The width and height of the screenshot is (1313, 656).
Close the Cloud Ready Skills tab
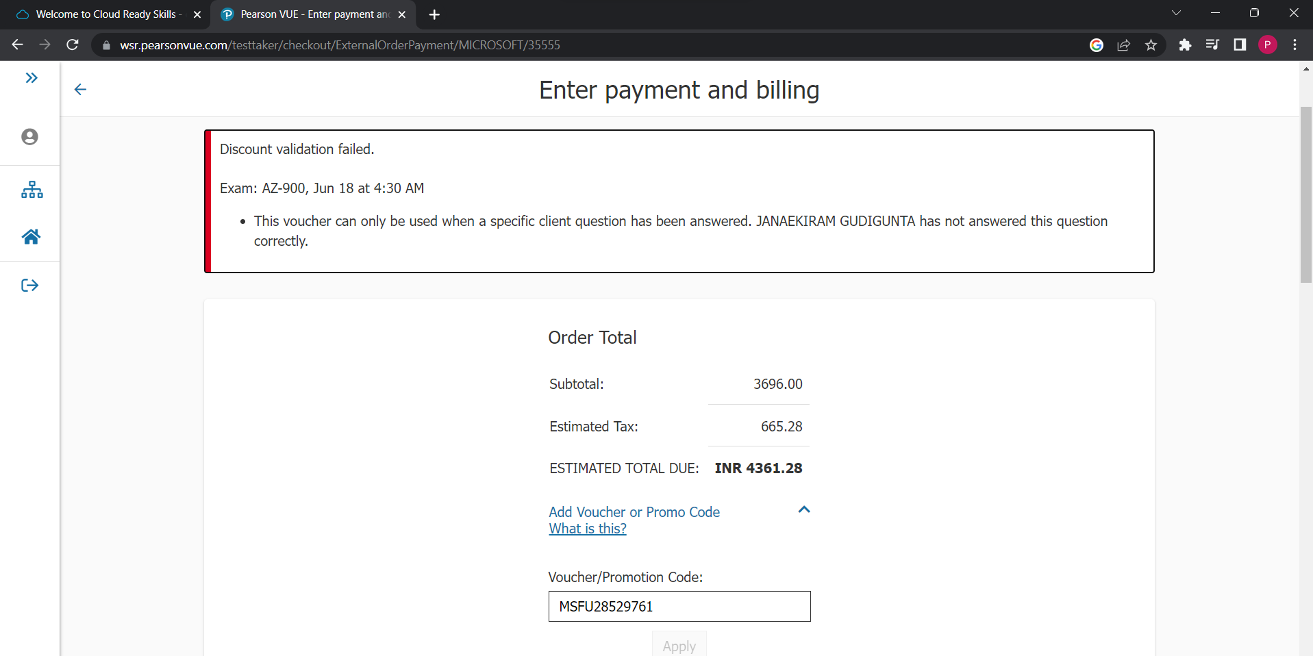[197, 14]
